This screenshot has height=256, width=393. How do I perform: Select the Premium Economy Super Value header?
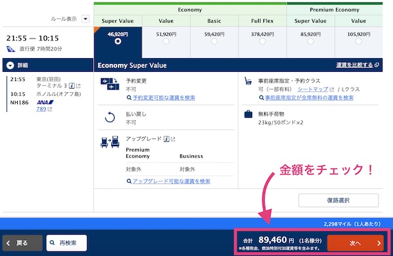point(310,21)
